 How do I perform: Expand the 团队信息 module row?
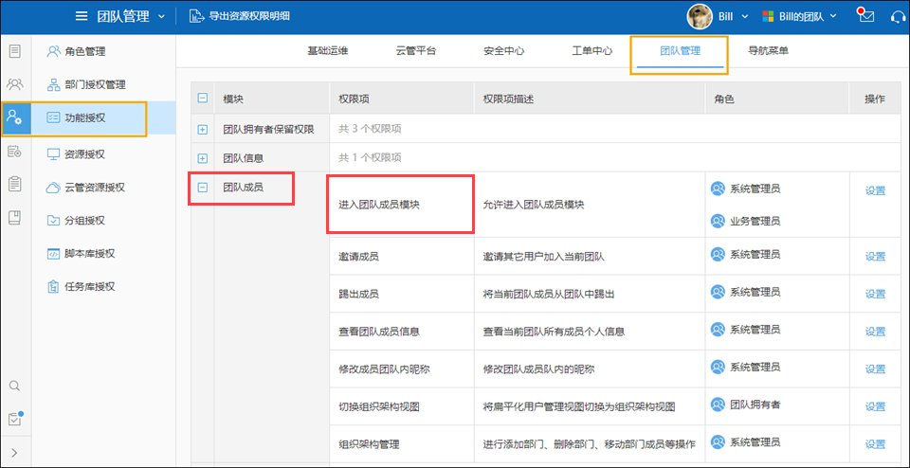tap(202, 158)
